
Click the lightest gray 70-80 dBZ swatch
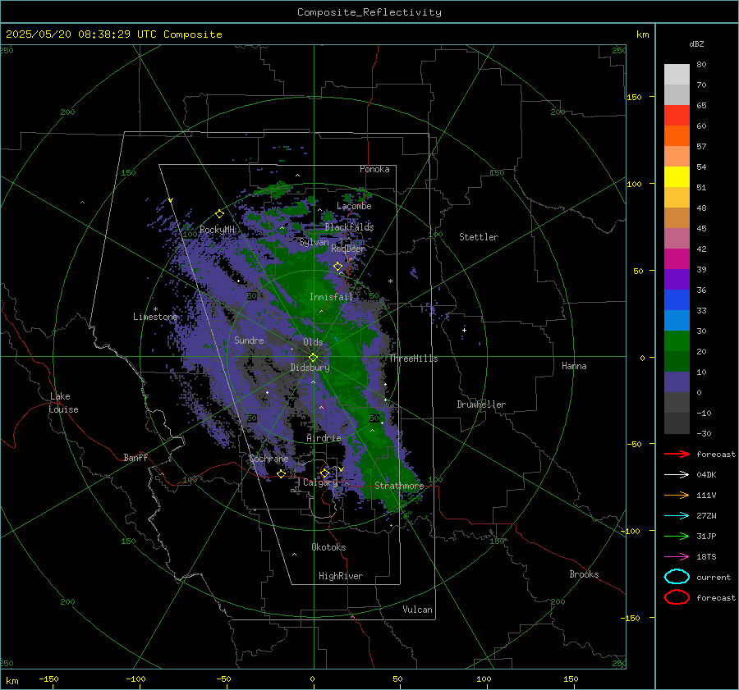coord(677,75)
